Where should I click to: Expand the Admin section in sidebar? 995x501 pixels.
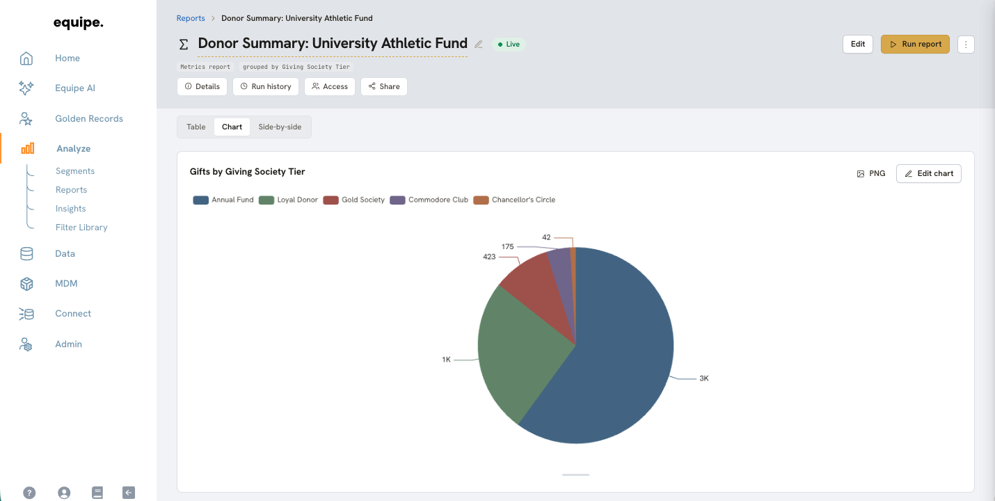click(68, 344)
